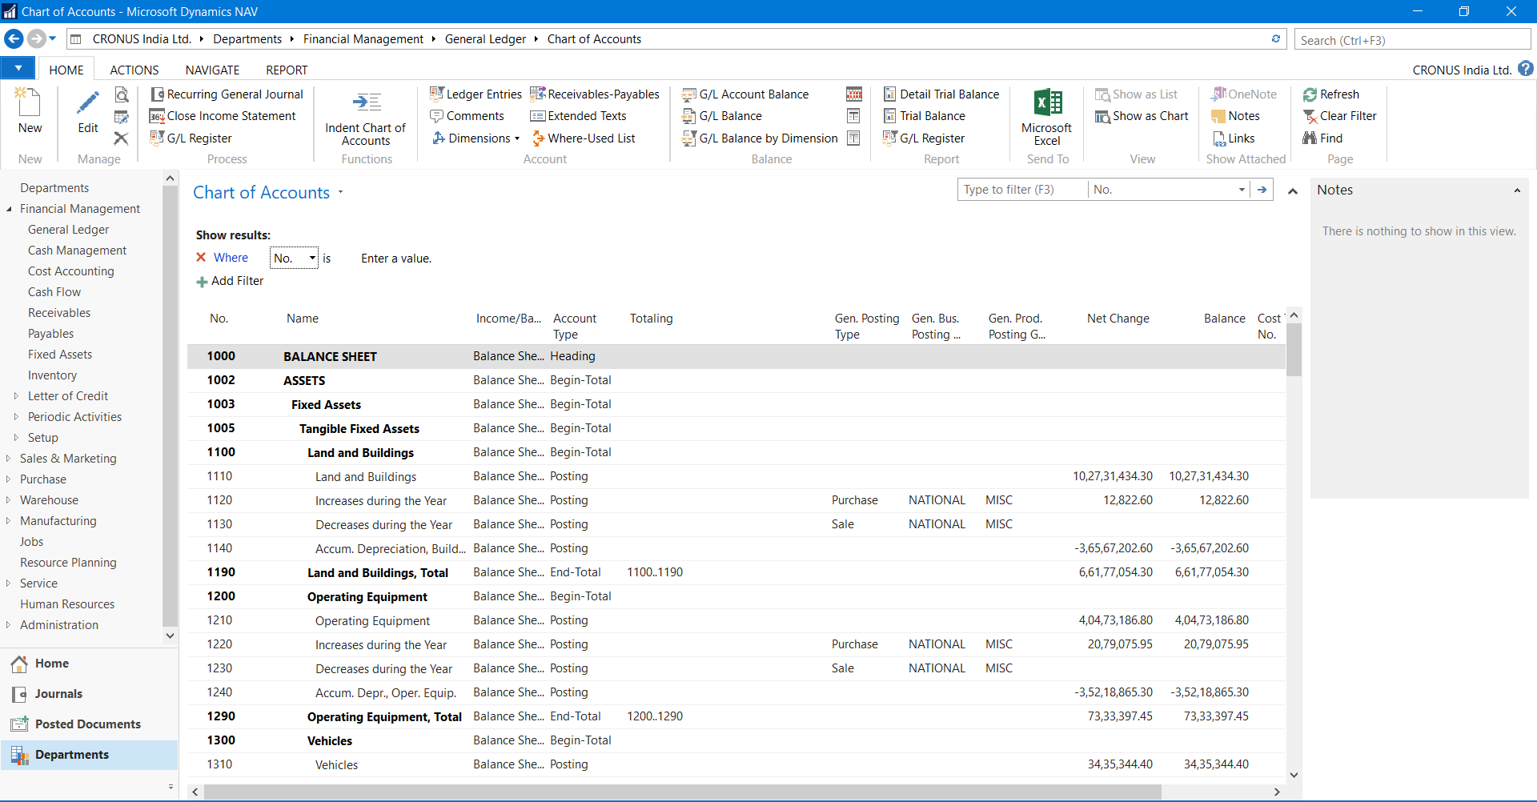Image resolution: width=1537 pixels, height=802 pixels.
Task: Click the Net Change column header
Action: point(1118,319)
